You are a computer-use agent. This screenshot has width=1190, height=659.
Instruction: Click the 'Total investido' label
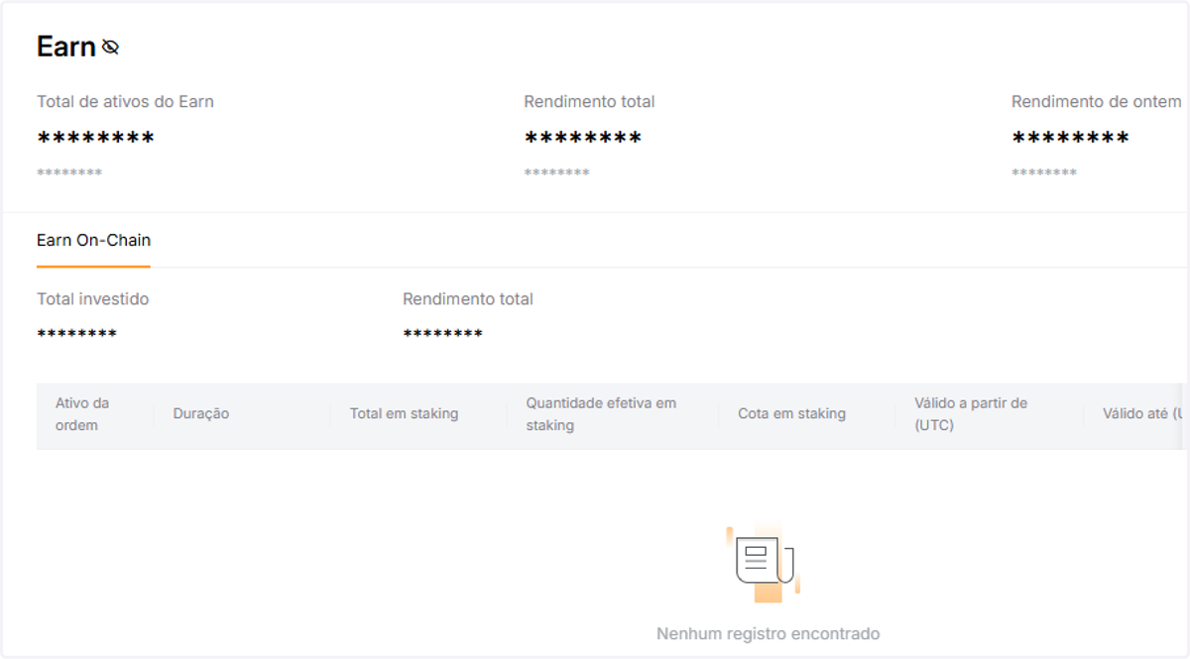tap(93, 298)
